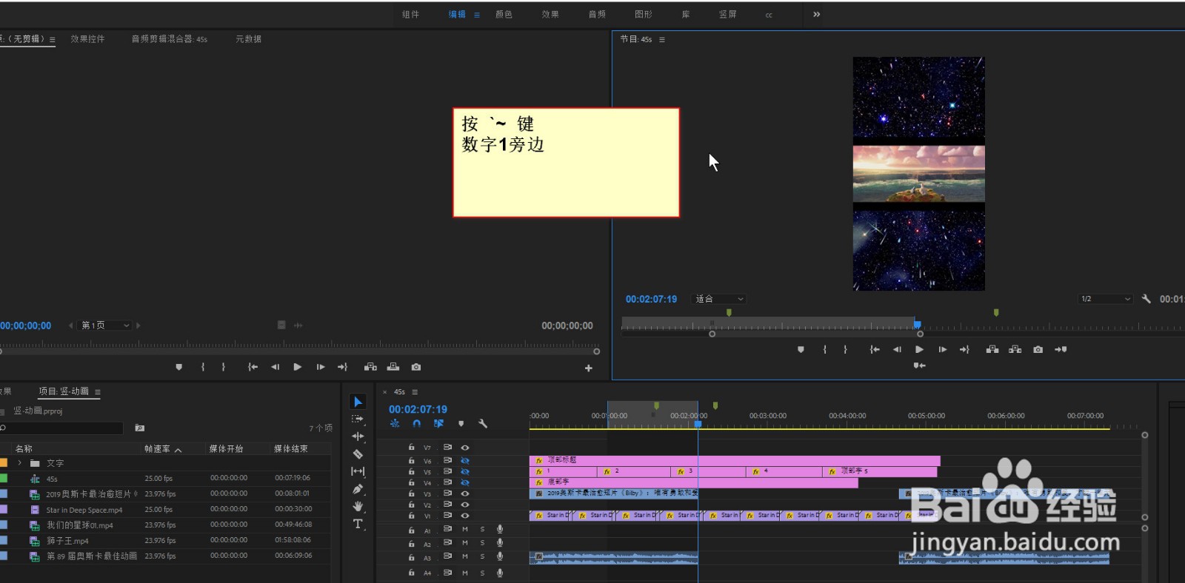This screenshot has width=1185, height=583.
Task: Go to In point in Program monitor
Action: pyautogui.click(x=875, y=349)
